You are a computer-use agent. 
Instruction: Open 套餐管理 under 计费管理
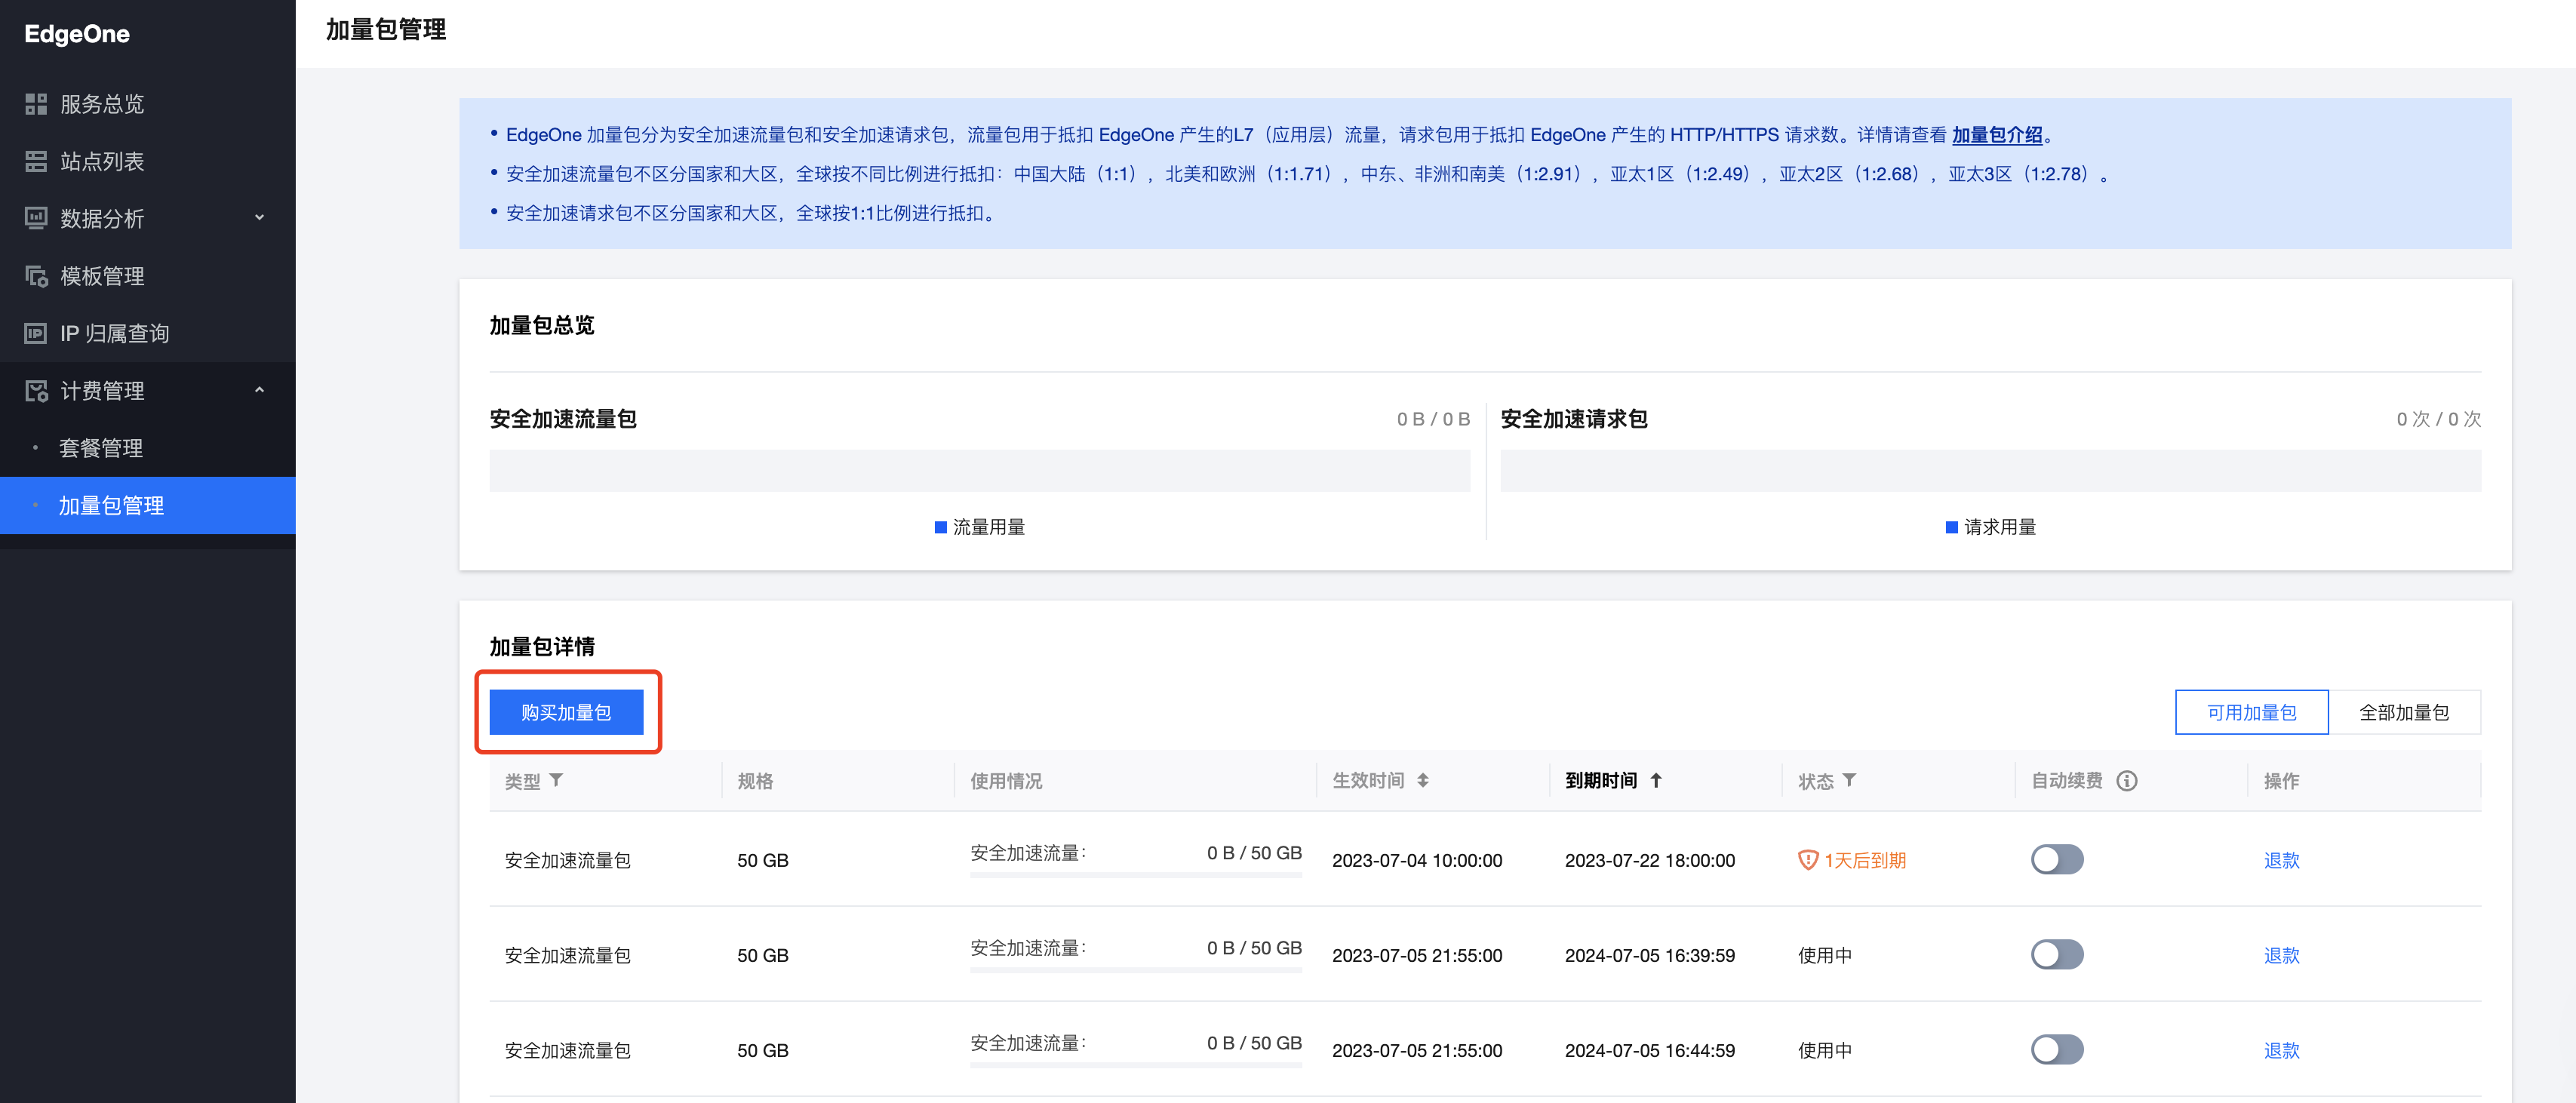pos(148,448)
